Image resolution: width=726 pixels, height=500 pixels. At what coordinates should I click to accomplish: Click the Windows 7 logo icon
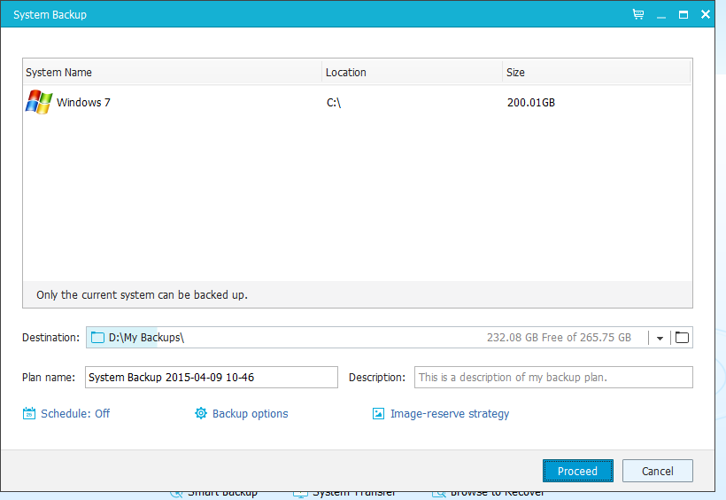39,102
